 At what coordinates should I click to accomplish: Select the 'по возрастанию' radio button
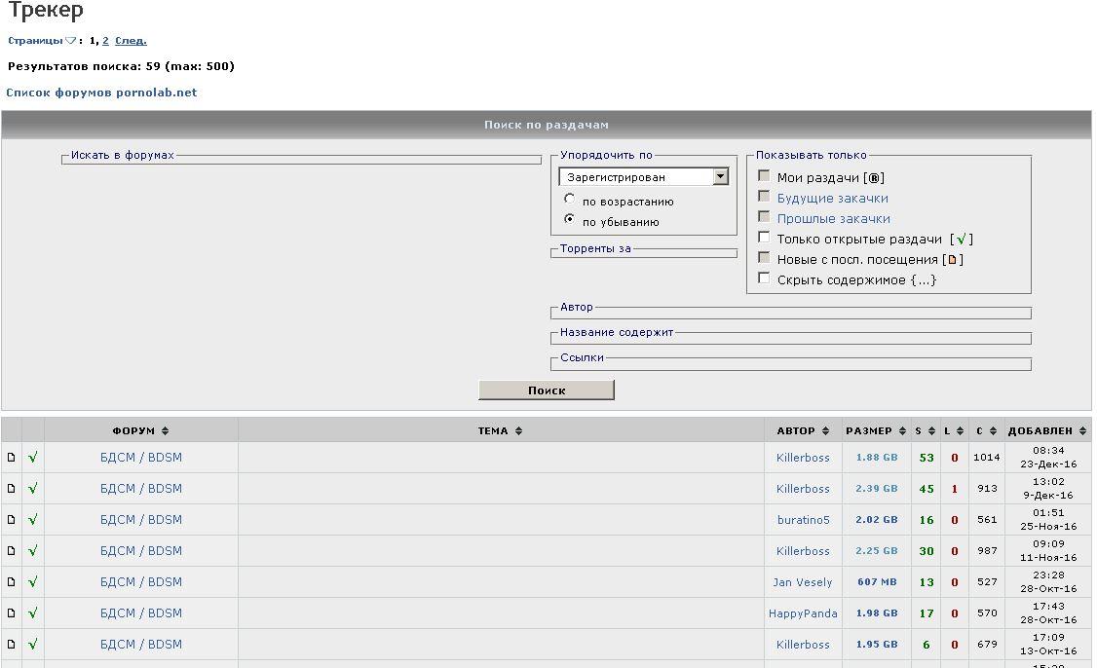pos(570,200)
